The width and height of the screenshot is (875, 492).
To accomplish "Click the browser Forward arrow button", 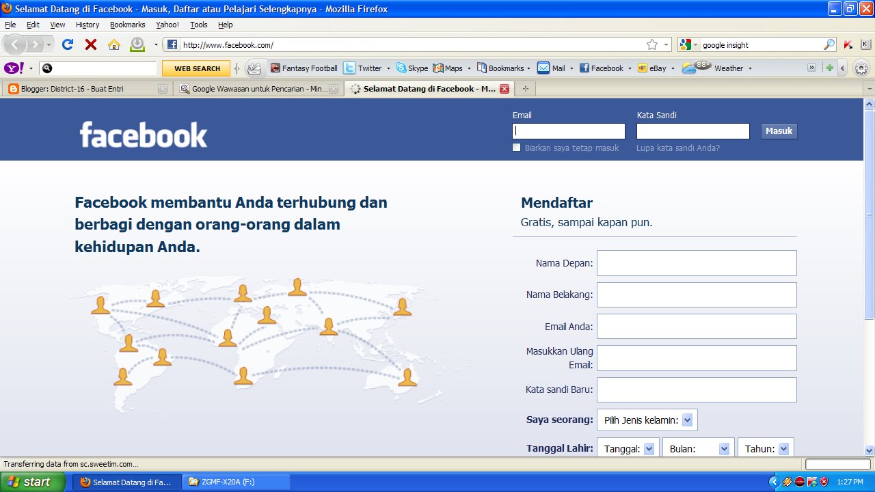I will click(x=35, y=44).
